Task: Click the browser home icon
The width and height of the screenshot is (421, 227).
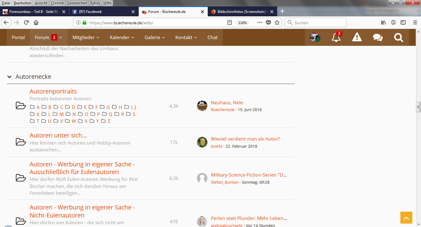Action: (36, 22)
